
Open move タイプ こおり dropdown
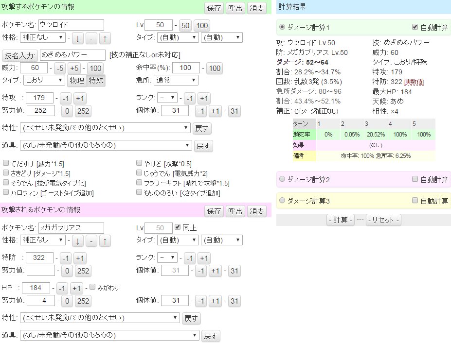click(44, 80)
